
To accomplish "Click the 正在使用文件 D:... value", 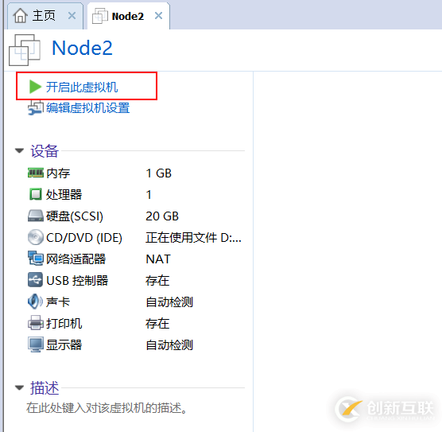I will (193, 238).
